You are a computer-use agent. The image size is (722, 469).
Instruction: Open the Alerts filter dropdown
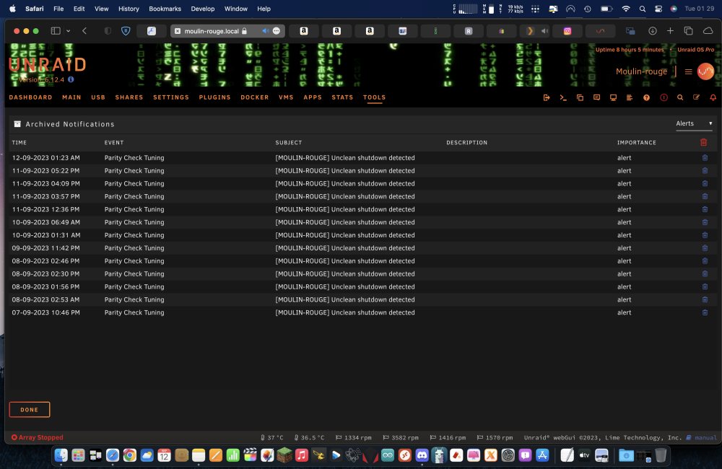tap(694, 123)
